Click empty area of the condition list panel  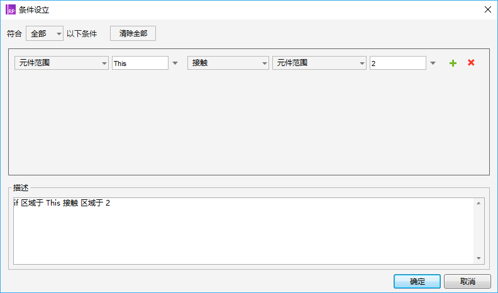(x=248, y=126)
